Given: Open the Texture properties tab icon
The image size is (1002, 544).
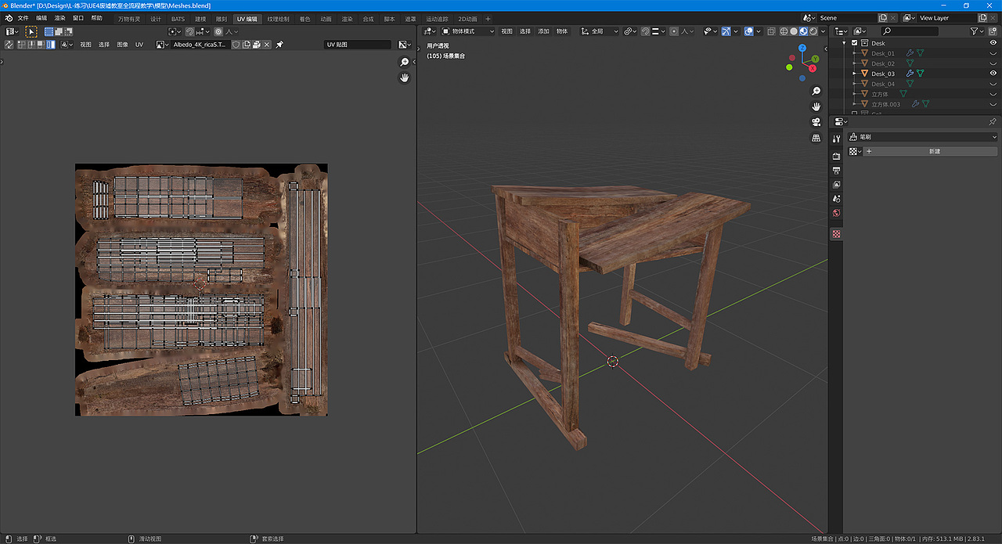Looking at the screenshot, I should [x=836, y=234].
